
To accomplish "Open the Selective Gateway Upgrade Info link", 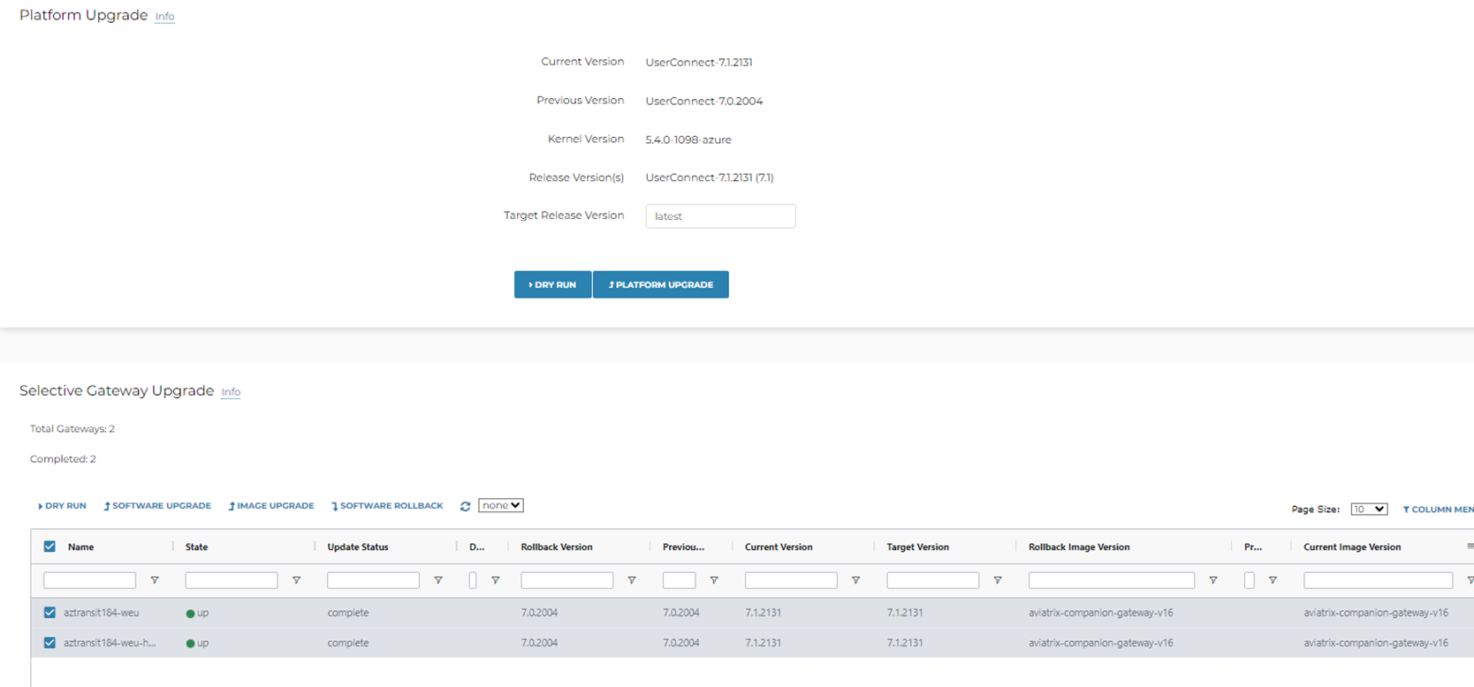I will pyautogui.click(x=231, y=392).
